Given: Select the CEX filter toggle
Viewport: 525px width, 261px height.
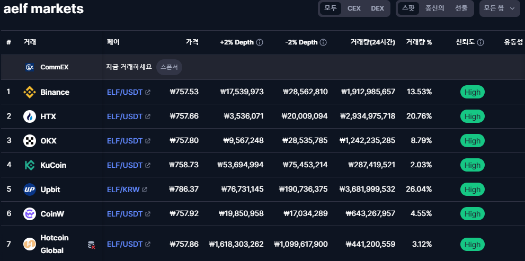Looking at the screenshot, I should pyautogui.click(x=354, y=8).
